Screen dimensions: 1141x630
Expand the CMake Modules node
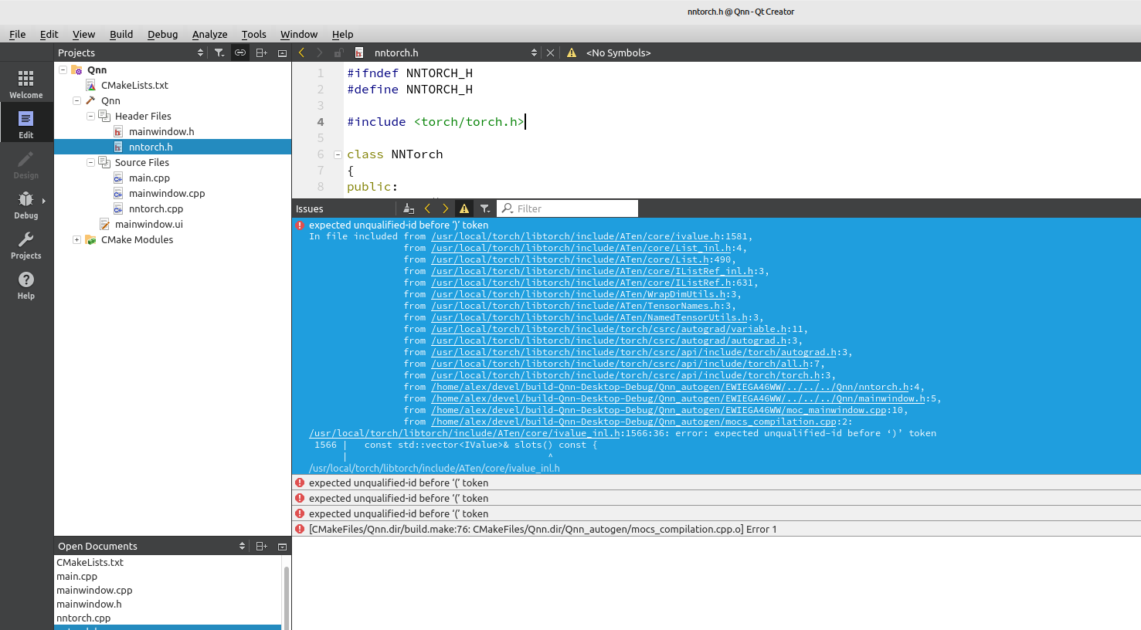pyautogui.click(x=76, y=239)
